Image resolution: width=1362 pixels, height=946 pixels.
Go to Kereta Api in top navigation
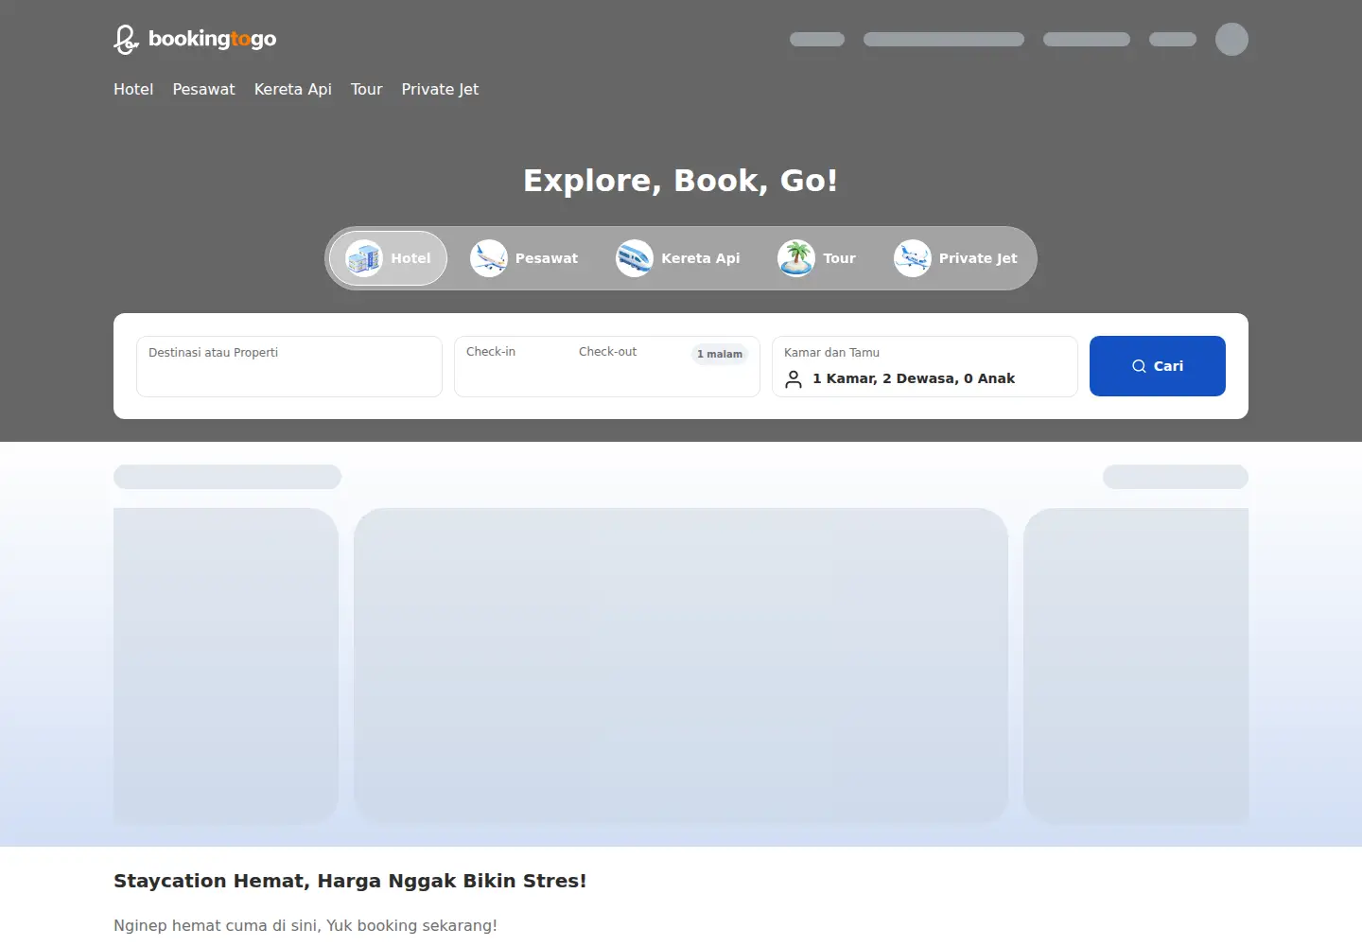[293, 89]
